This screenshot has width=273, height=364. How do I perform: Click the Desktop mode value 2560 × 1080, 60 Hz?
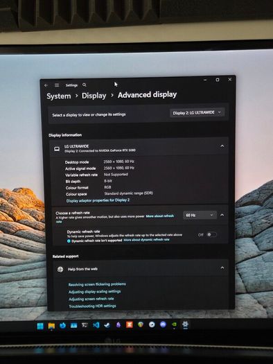118,162
